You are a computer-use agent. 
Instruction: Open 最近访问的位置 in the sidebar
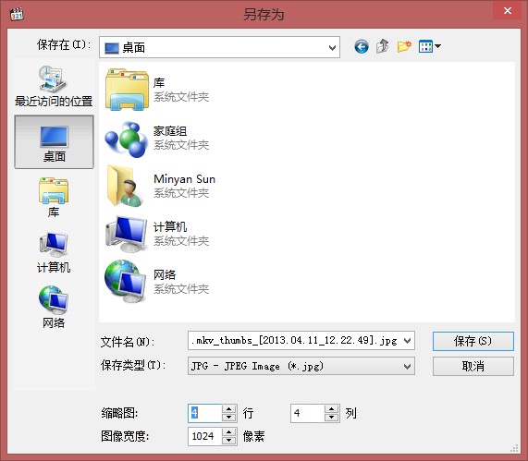click(54, 87)
